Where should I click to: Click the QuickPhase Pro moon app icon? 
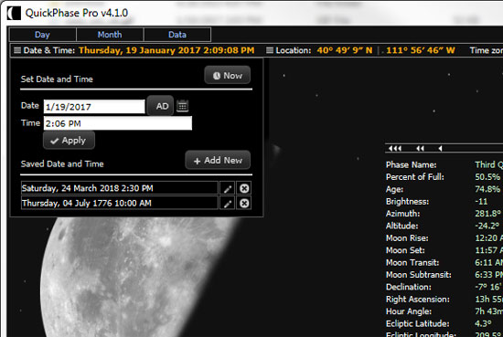coord(14,13)
